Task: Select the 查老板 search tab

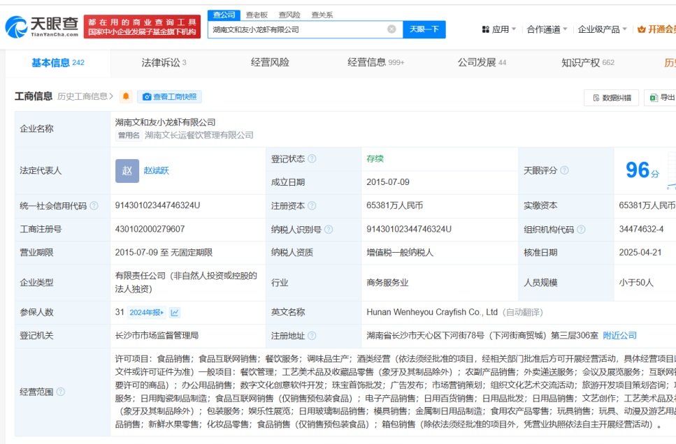Action: point(257,15)
